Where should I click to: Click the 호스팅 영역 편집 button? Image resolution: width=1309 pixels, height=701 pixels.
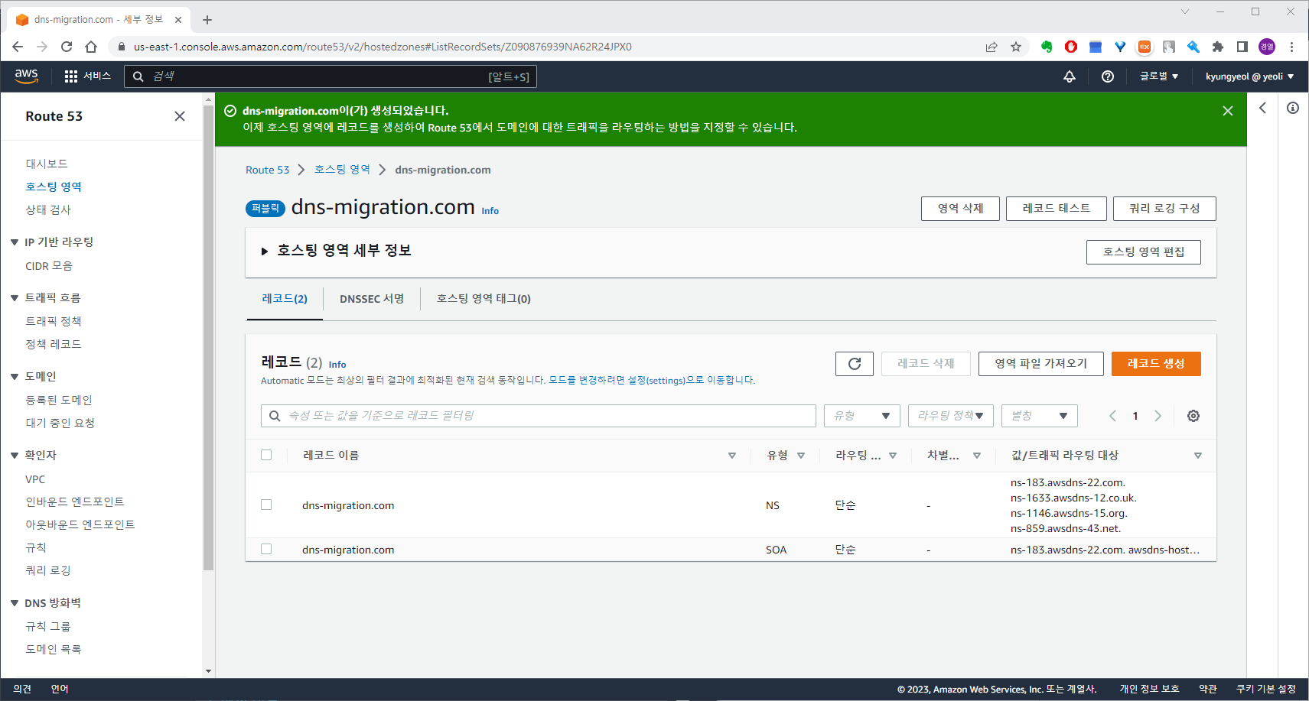point(1144,252)
